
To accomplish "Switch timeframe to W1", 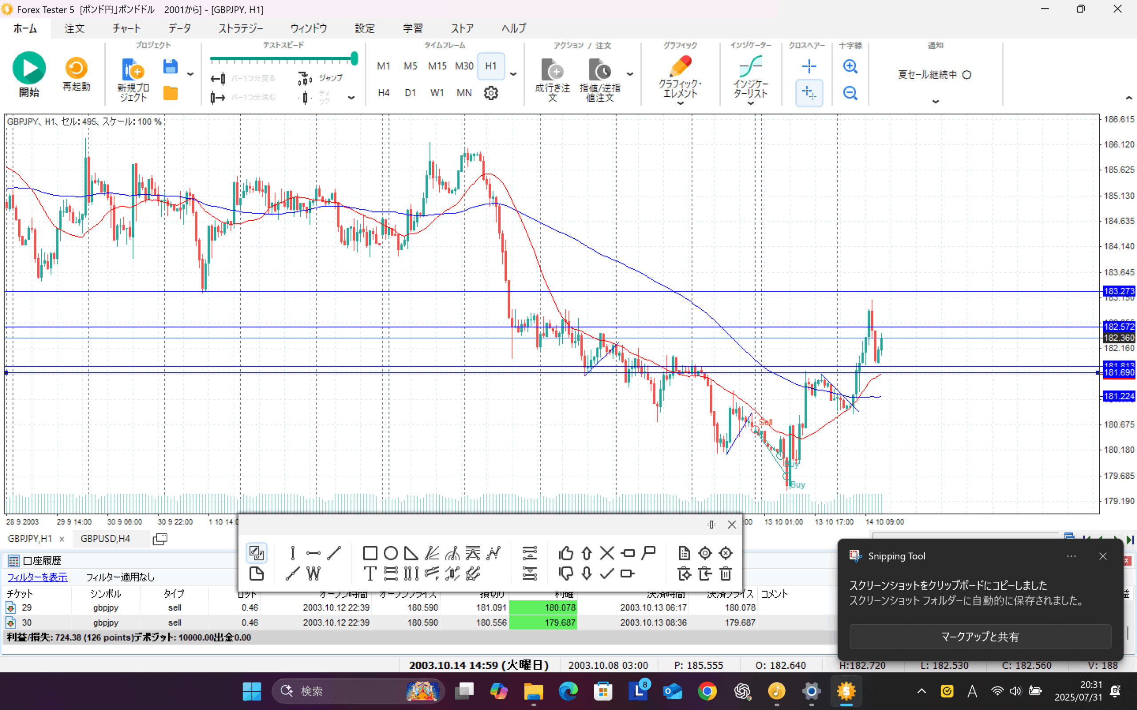I will (x=437, y=93).
